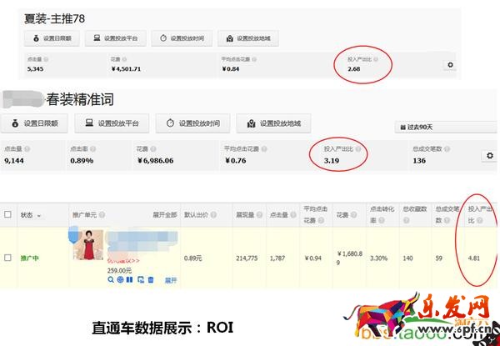Click the 0.89元 default bid value
Screen dimensions: 500x346
[192, 258]
